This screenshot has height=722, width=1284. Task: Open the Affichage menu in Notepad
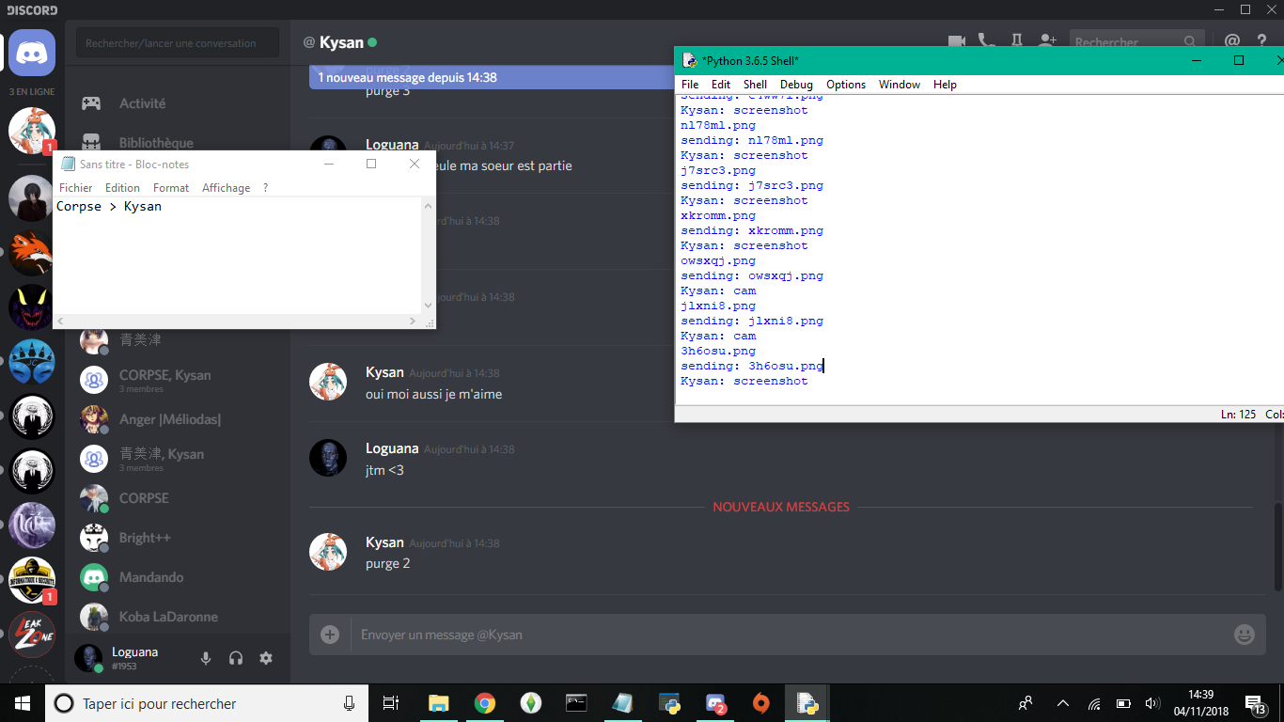(227, 188)
